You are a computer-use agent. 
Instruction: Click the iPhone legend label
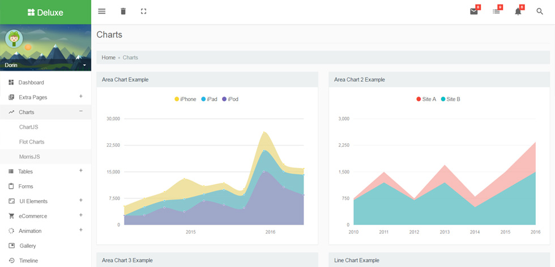188,99
